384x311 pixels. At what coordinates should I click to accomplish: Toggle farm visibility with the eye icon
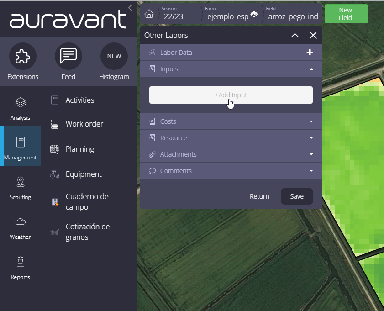pyautogui.click(x=254, y=14)
